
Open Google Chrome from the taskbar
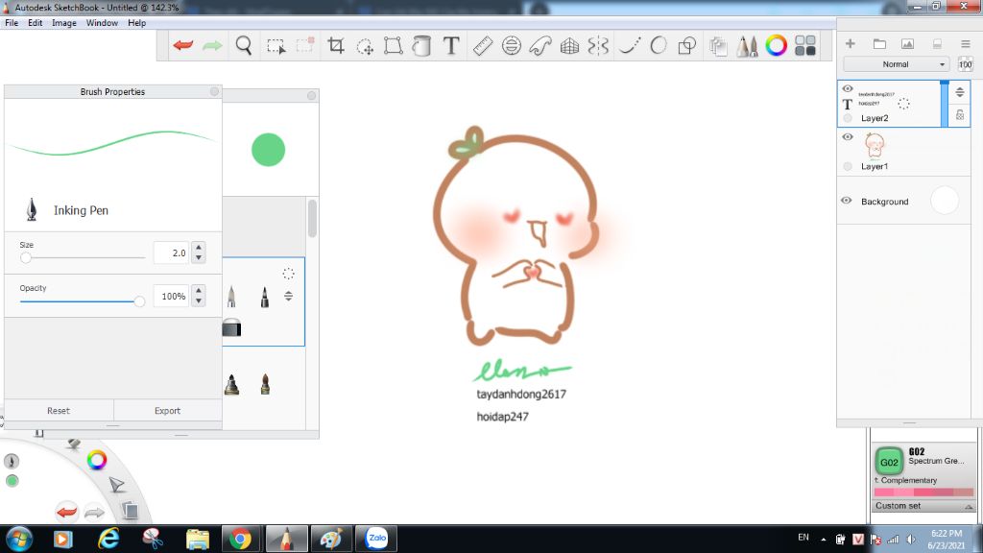240,539
